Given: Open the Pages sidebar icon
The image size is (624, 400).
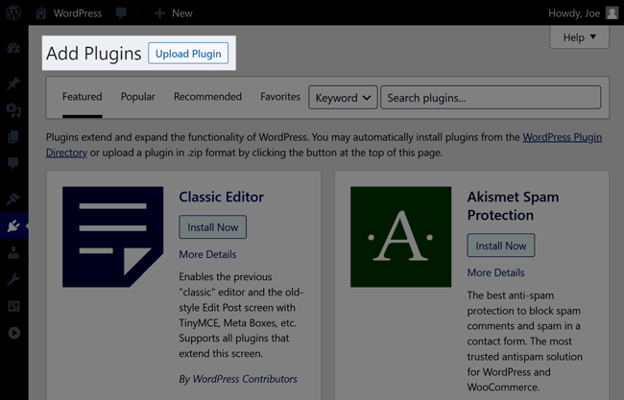Looking at the screenshot, I should pyautogui.click(x=13, y=138).
